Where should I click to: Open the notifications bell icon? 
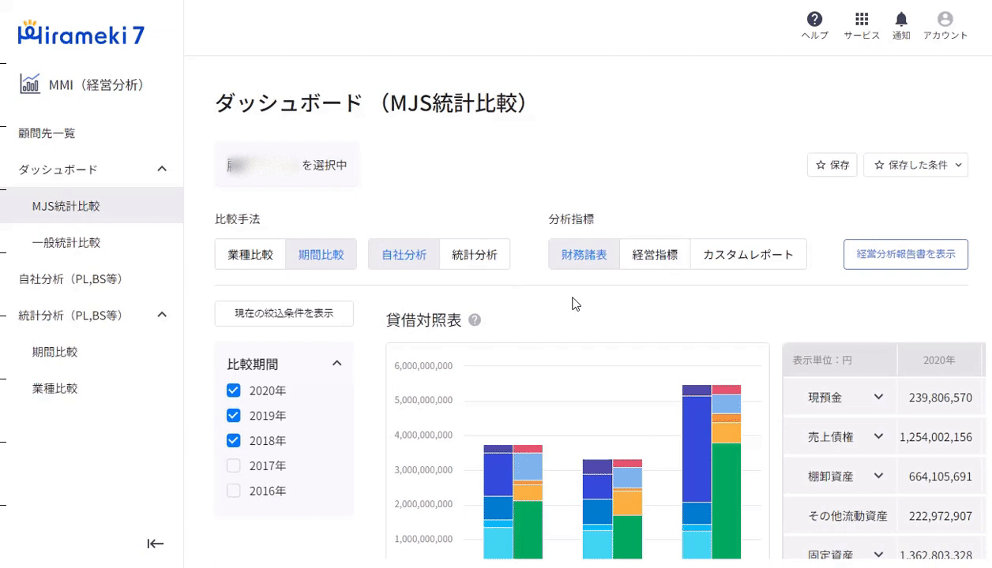tap(901, 19)
